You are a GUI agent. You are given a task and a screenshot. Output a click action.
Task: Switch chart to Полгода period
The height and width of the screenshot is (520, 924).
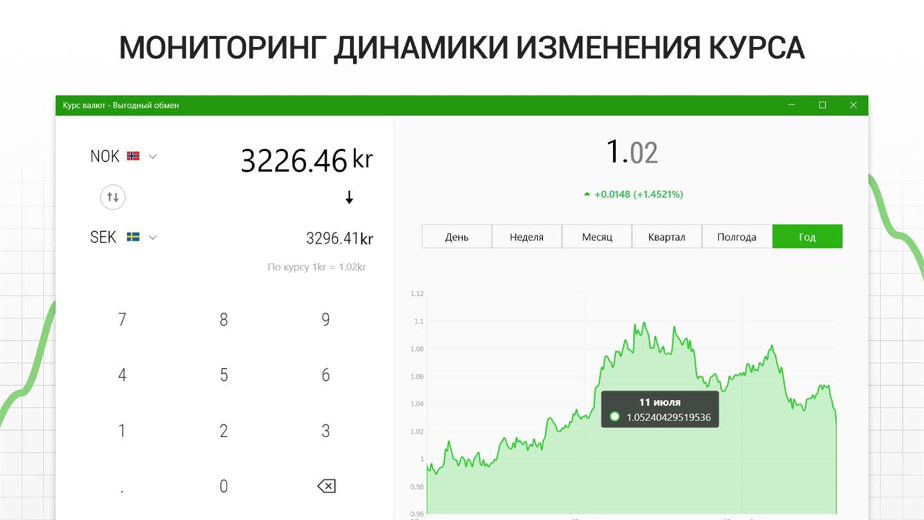tap(737, 236)
